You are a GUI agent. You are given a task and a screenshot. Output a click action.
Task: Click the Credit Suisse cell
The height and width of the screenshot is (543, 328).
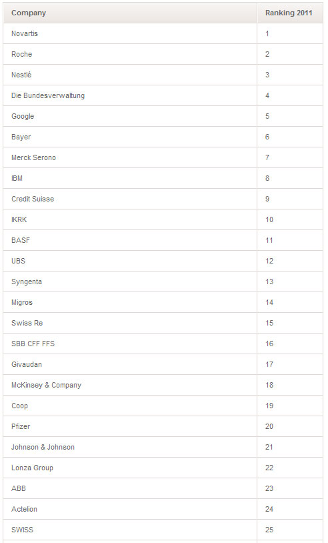point(130,199)
